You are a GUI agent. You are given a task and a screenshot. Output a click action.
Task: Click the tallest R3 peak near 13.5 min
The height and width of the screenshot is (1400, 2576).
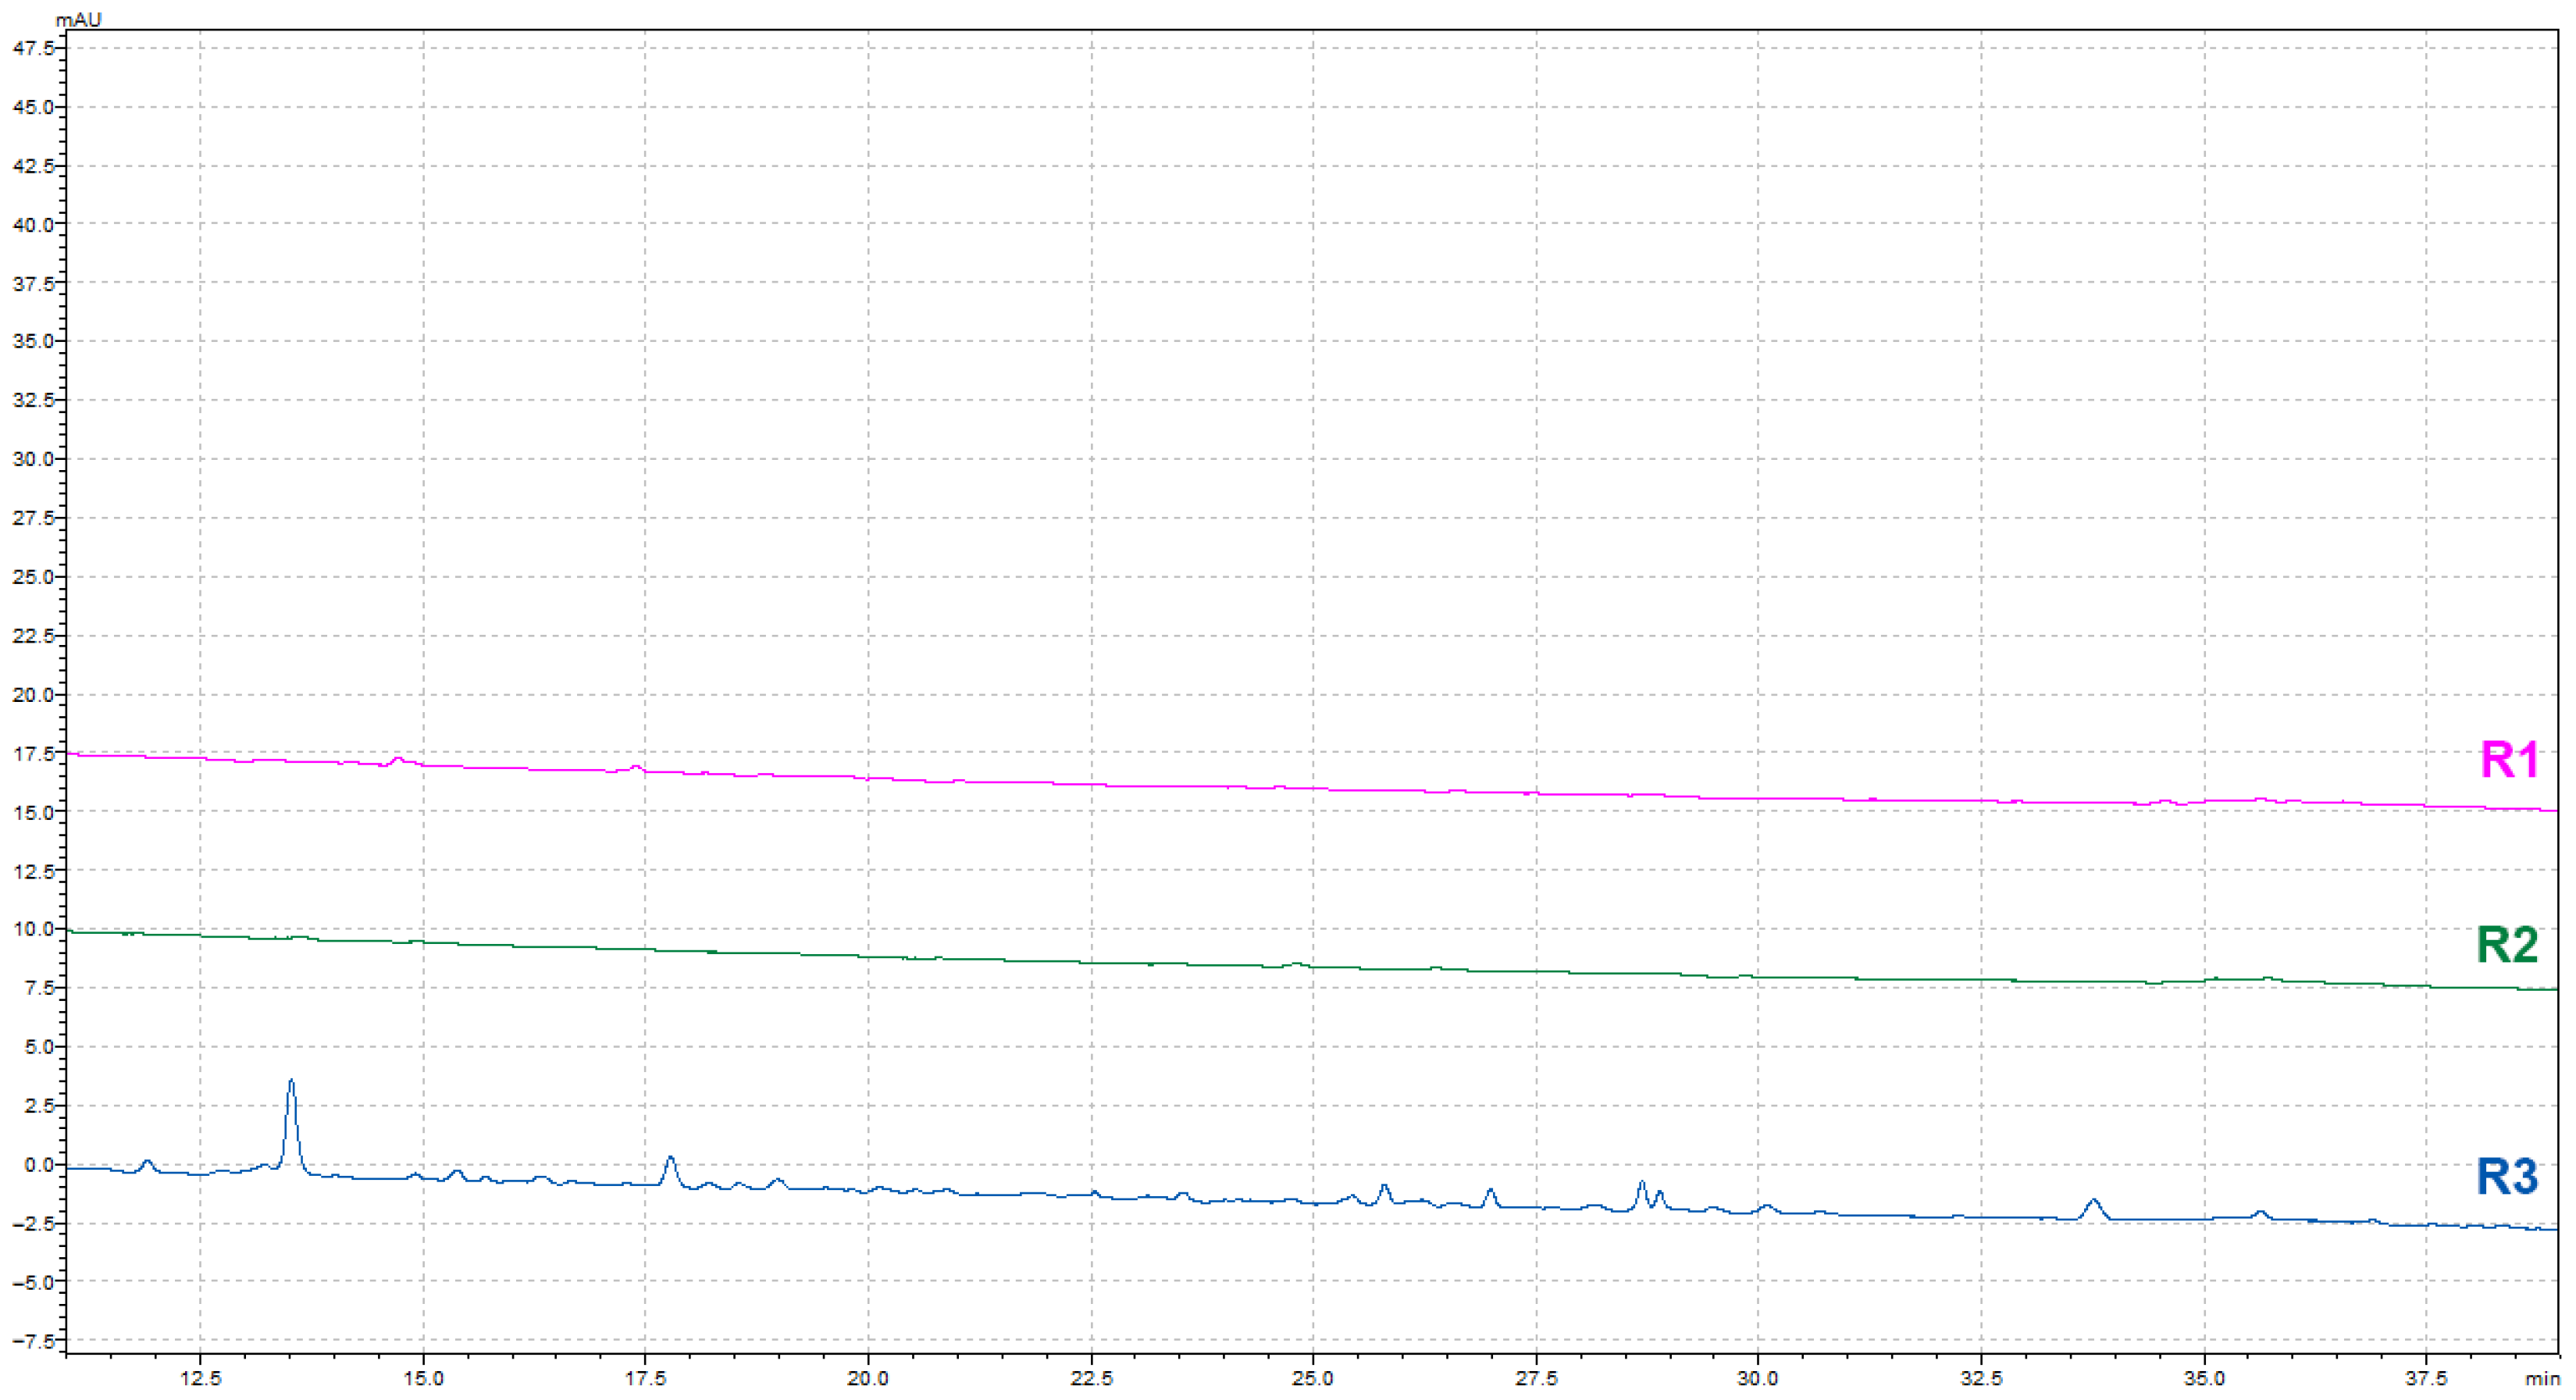click(291, 1082)
